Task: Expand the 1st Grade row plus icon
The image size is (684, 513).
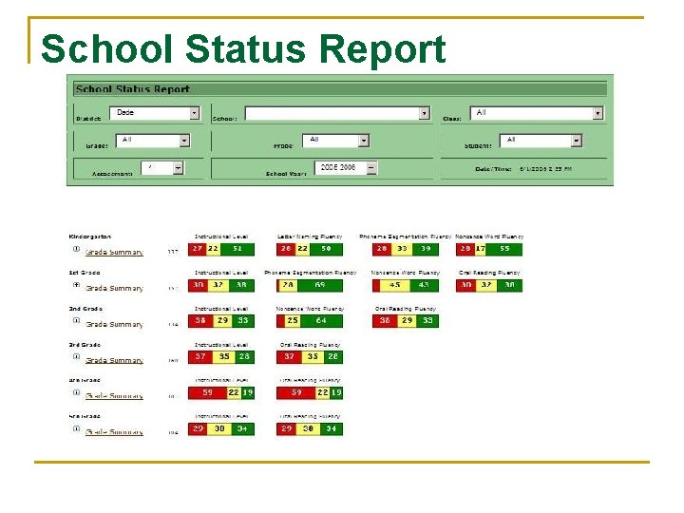Action: [76, 285]
